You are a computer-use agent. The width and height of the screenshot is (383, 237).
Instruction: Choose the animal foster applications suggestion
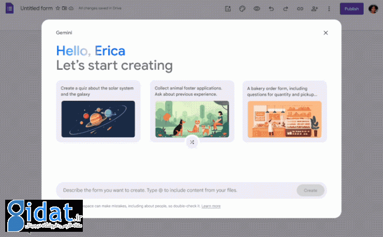pyautogui.click(x=192, y=111)
